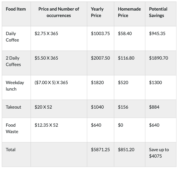Select the "2 Daily Coffees" row label
Viewport: 178px width, 169px height.
(13, 61)
